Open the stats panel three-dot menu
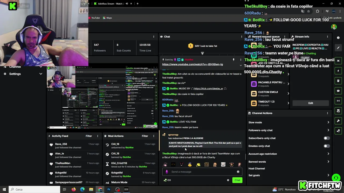Screen dimensions: 344x193 click(x=154, y=37)
